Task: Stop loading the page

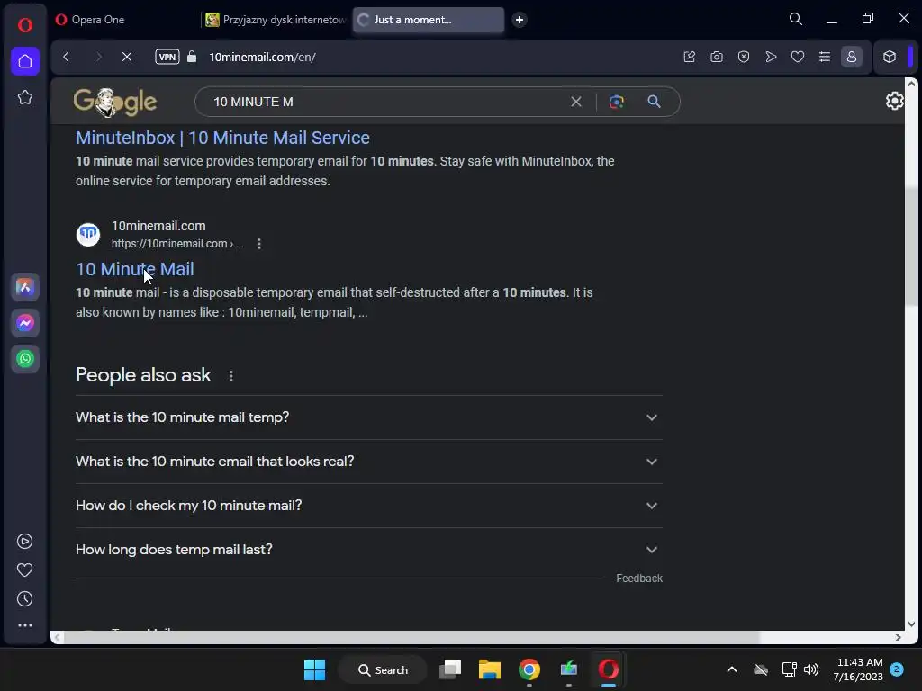Action: click(x=126, y=57)
